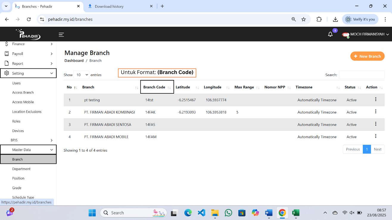Open Chrome downloads icon
This screenshot has width=392, height=220.
(335, 19)
